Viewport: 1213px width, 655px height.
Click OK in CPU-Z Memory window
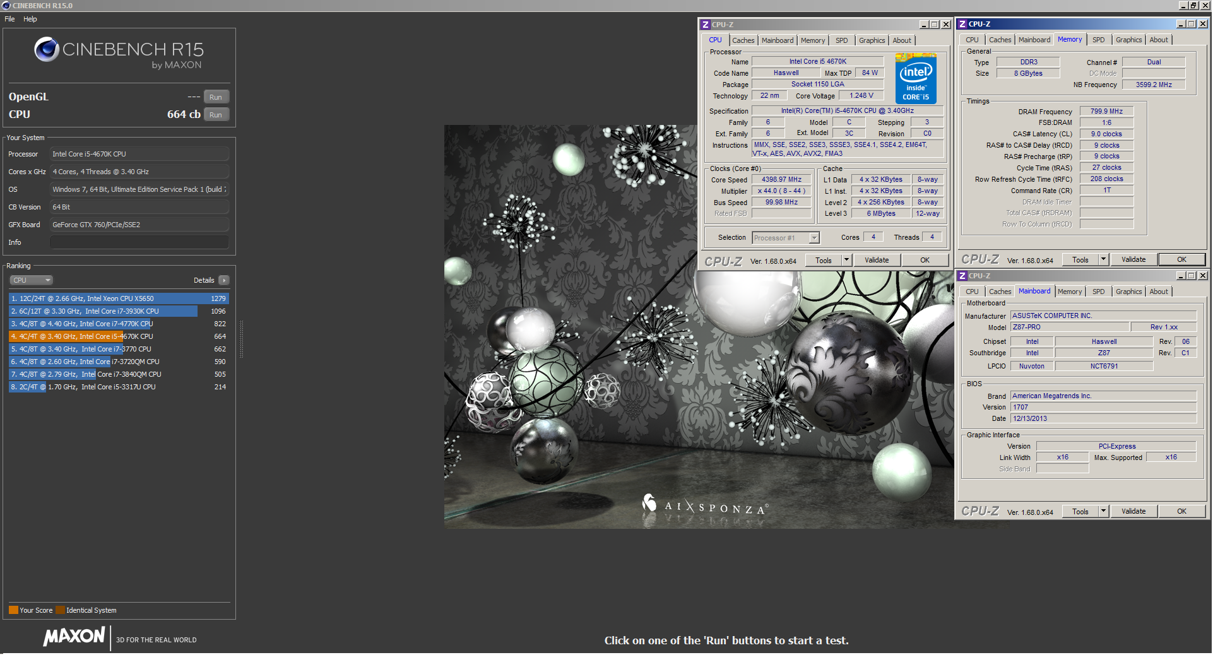point(1181,259)
